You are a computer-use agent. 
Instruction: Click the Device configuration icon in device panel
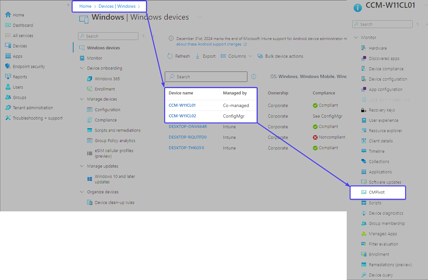coord(363,79)
